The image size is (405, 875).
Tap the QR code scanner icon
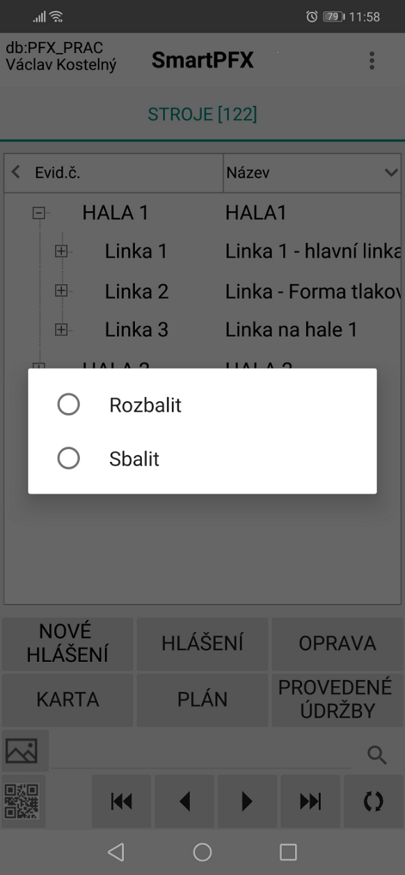(22, 800)
